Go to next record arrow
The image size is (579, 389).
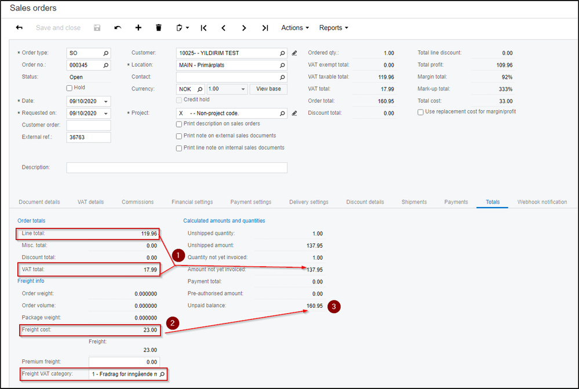pyautogui.click(x=243, y=28)
